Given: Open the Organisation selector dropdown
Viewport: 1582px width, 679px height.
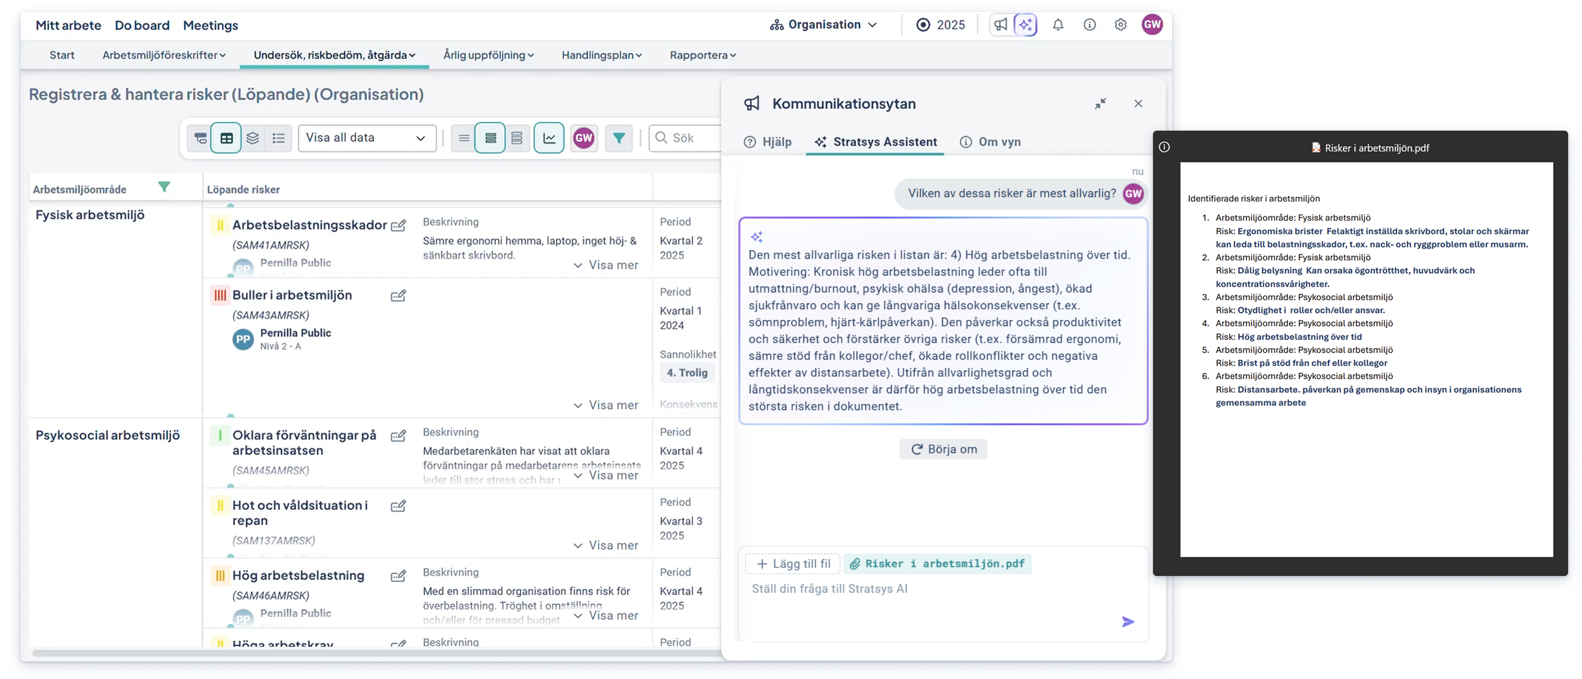Looking at the screenshot, I should [x=824, y=25].
